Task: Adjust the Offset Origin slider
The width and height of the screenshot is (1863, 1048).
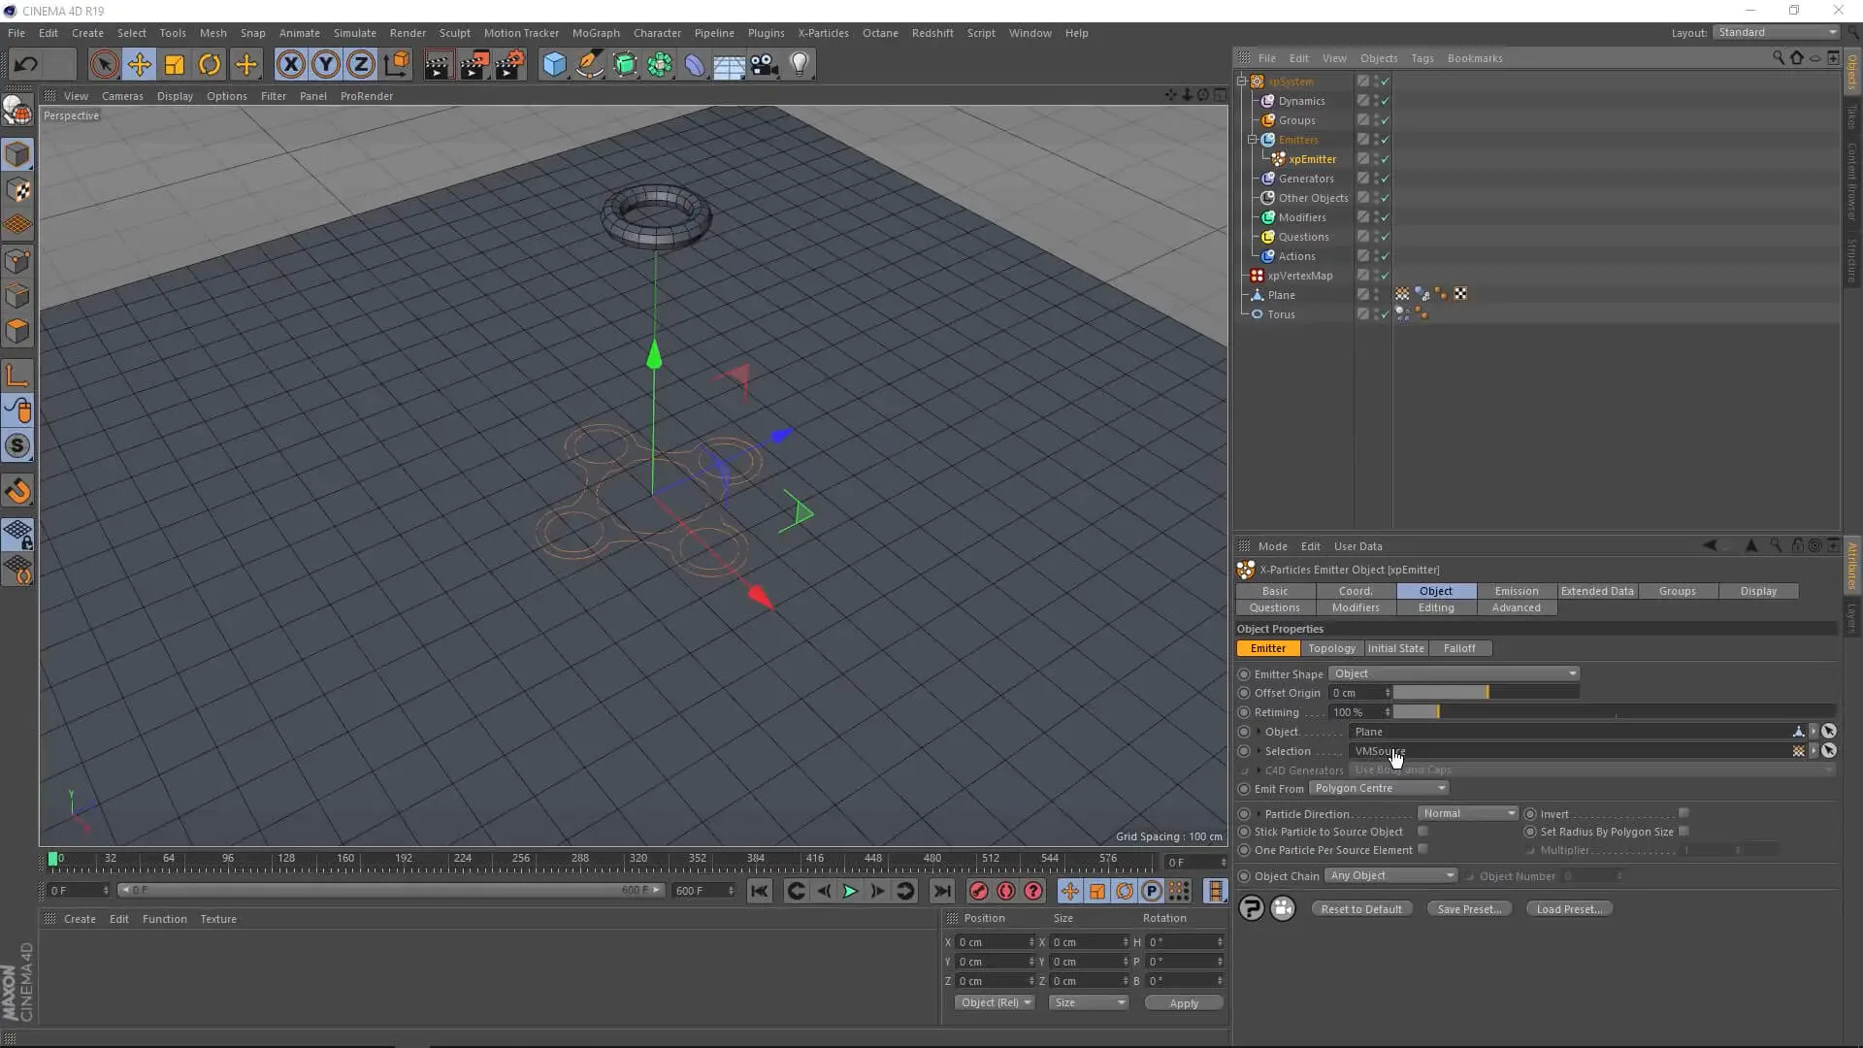Action: [1487, 693]
